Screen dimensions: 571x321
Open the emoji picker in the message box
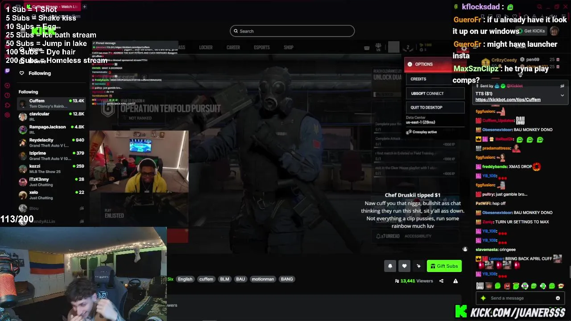[x=558, y=298]
